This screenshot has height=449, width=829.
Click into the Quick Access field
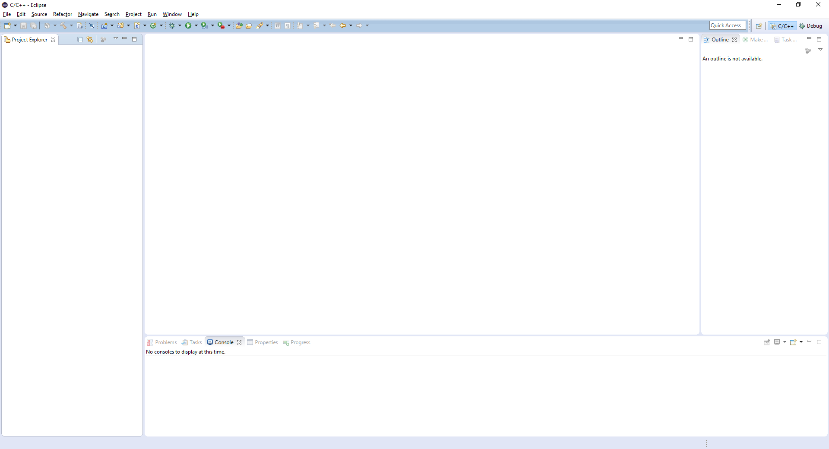(x=727, y=25)
